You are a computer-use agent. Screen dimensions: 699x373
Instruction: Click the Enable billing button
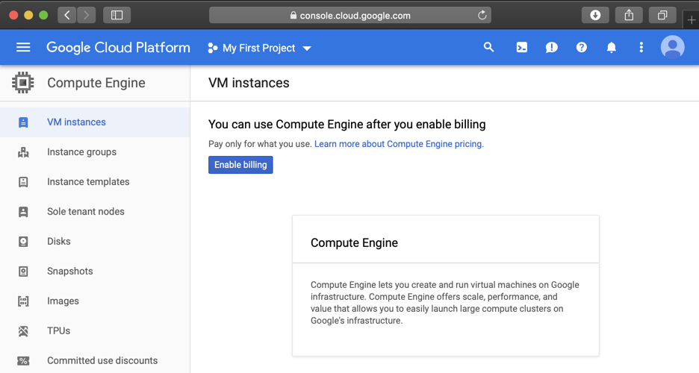click(240, 165)
